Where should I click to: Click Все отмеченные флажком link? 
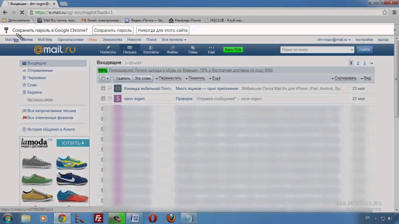tap(50, 118)
